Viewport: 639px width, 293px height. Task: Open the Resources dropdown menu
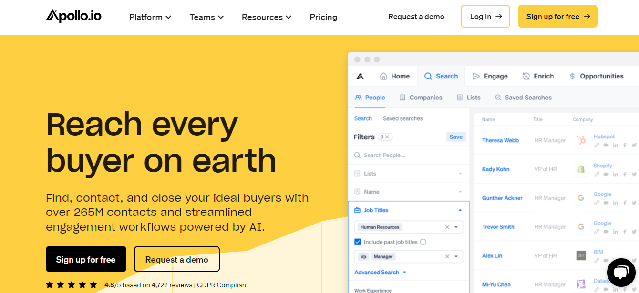[267, 17]
